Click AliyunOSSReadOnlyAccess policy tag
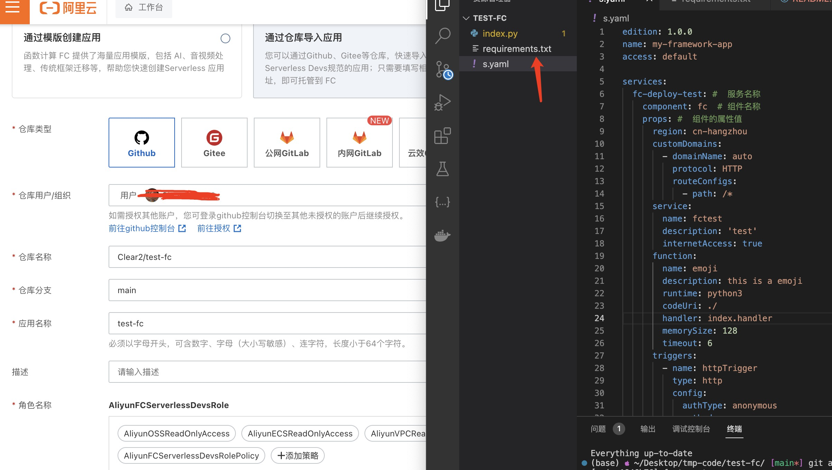Screen dimensions: 832x470 pyautogui.click(x=177, y=433)
